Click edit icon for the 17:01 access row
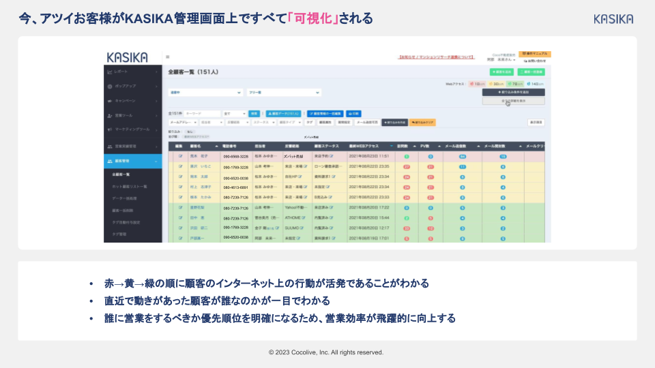Viewport: 655px width, 368px height. (x=180, y=239)
